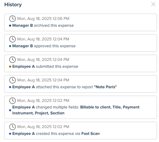Select Manager B in approved entry

pos(23,46)
